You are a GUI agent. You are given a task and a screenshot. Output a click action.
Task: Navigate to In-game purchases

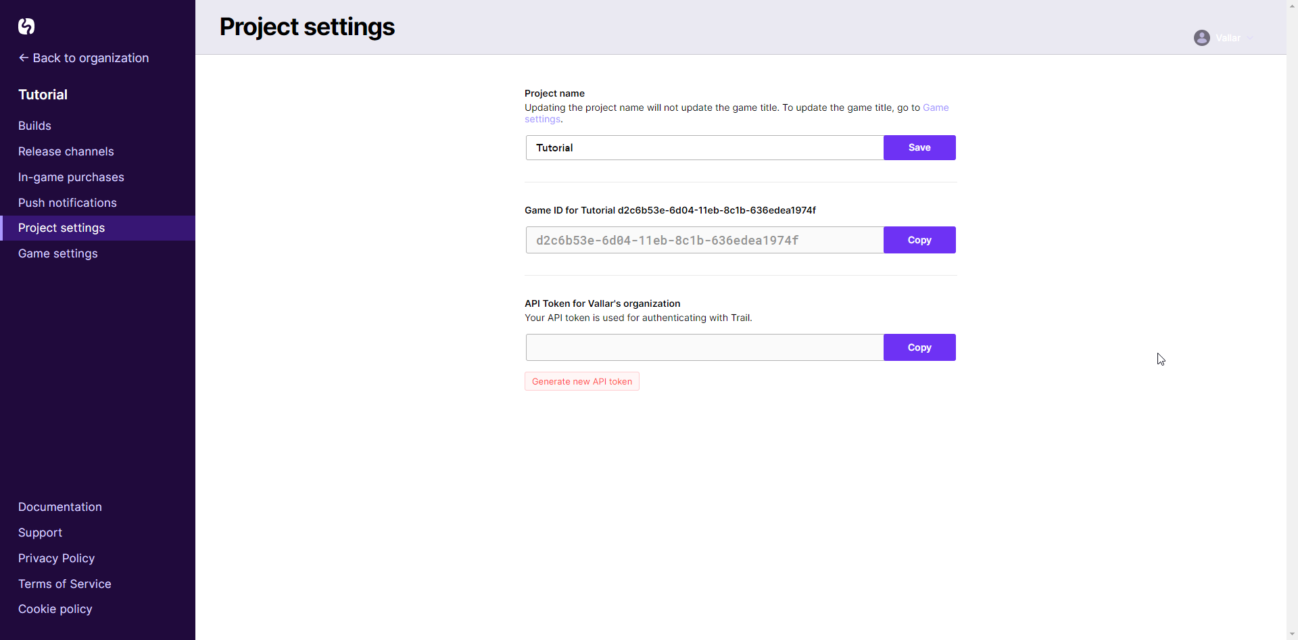tap(71, 177)
